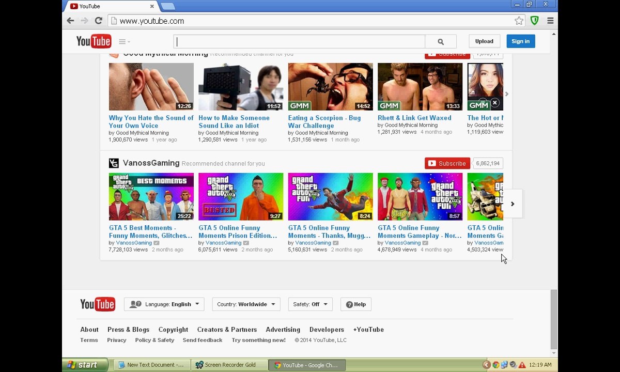Expand hidden tray icons arrow
The height and width of the screenshot is (372, 620).
486,365
